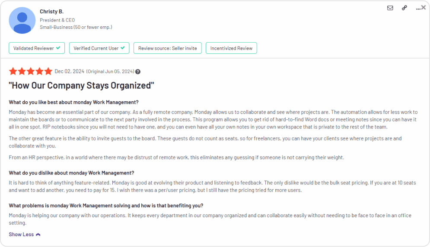
Task: Click the reviewer name Christy B.
Action: click(x=51, y=12)
